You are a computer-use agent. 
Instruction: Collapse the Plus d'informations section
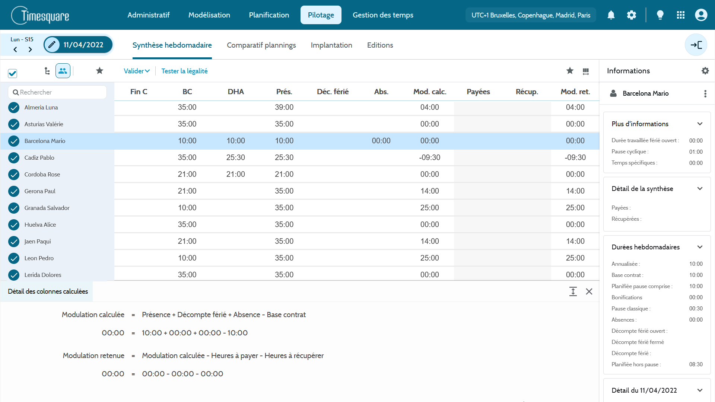[x=700, y=124]
